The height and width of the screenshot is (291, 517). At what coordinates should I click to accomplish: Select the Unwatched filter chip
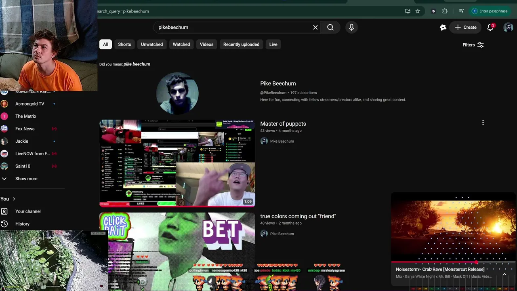[x=152, y=44]
